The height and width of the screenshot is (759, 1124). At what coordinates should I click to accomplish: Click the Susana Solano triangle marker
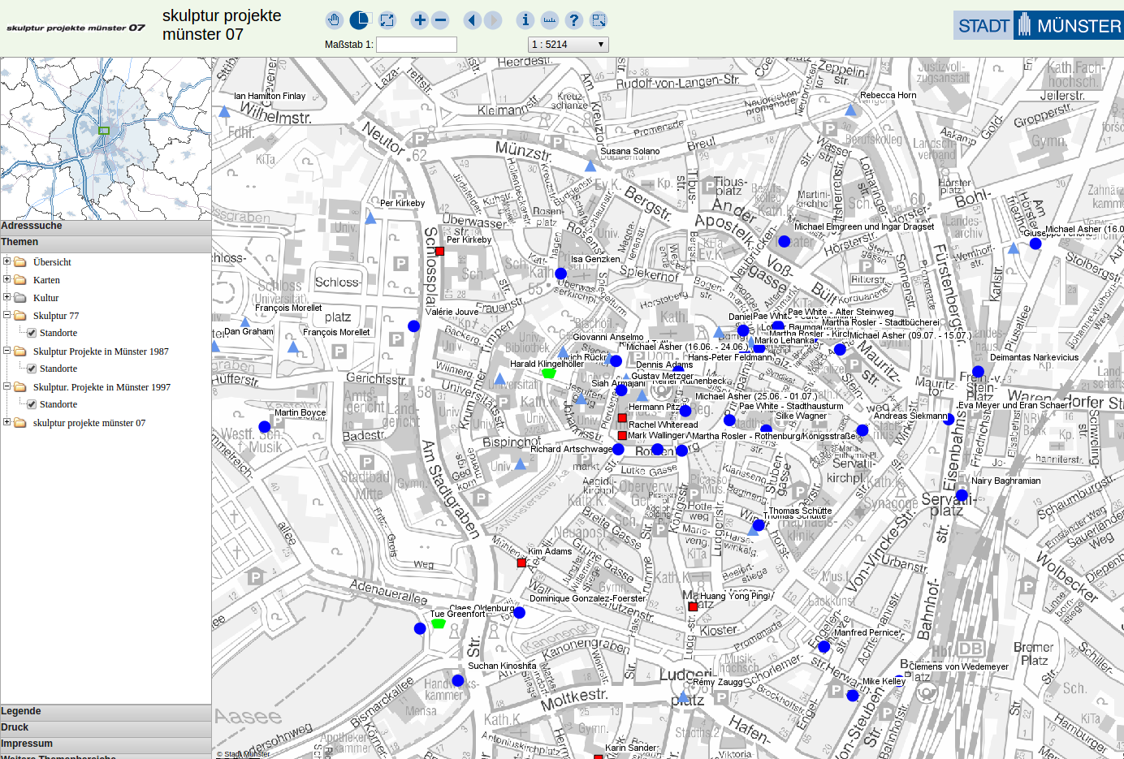click(590, 166)
